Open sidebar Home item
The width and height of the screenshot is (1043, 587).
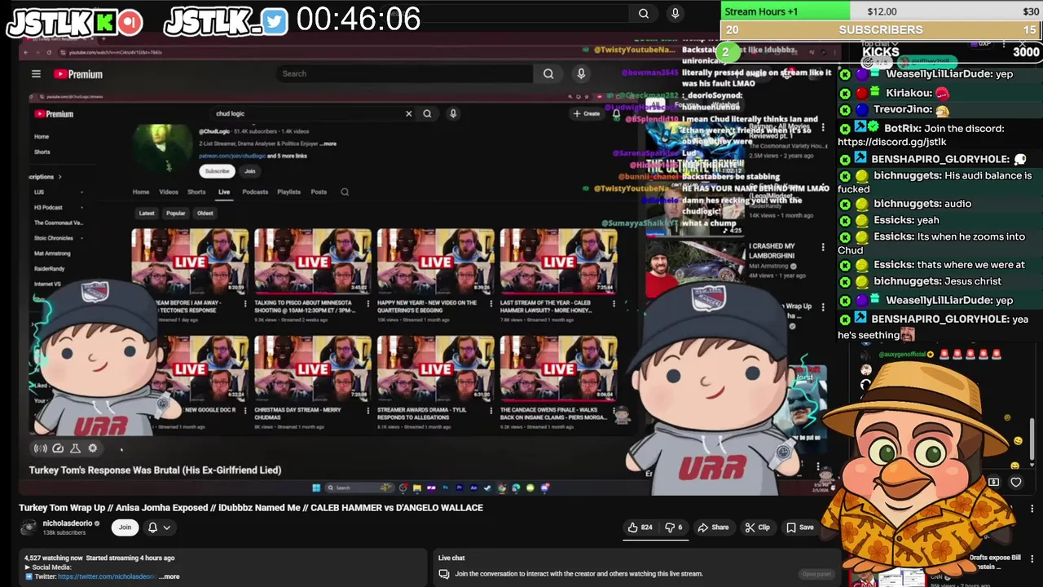[x=42, y=137]
